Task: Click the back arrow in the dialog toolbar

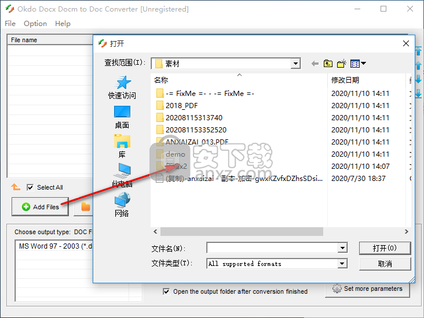Action: (315, 64)
